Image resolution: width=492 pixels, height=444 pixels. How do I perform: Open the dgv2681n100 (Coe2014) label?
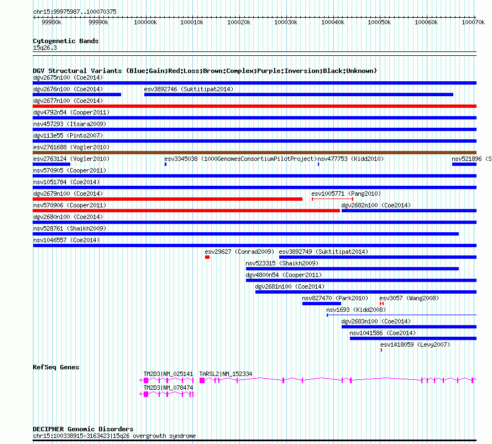click(x=290, y=286)
